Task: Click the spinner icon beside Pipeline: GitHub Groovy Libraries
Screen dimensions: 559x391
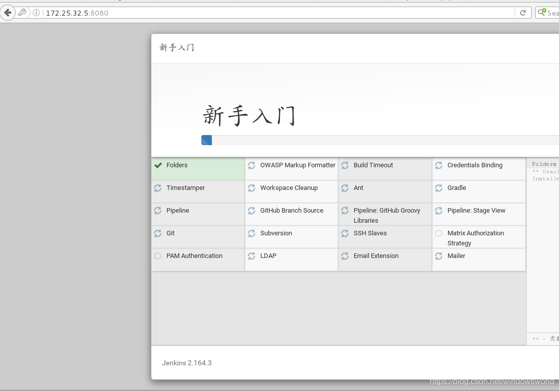Action: click(x=345, y=211)
